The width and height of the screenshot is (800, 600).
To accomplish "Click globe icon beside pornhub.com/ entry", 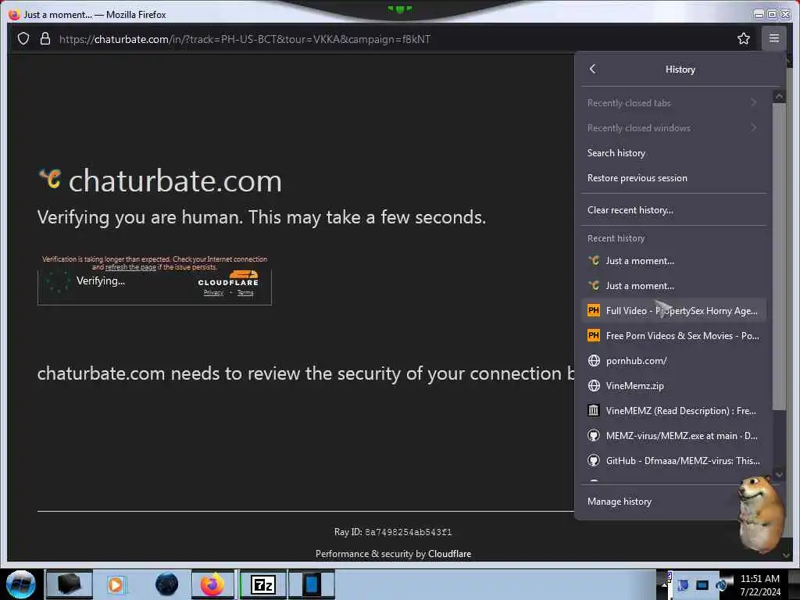I will click(594, 361).
